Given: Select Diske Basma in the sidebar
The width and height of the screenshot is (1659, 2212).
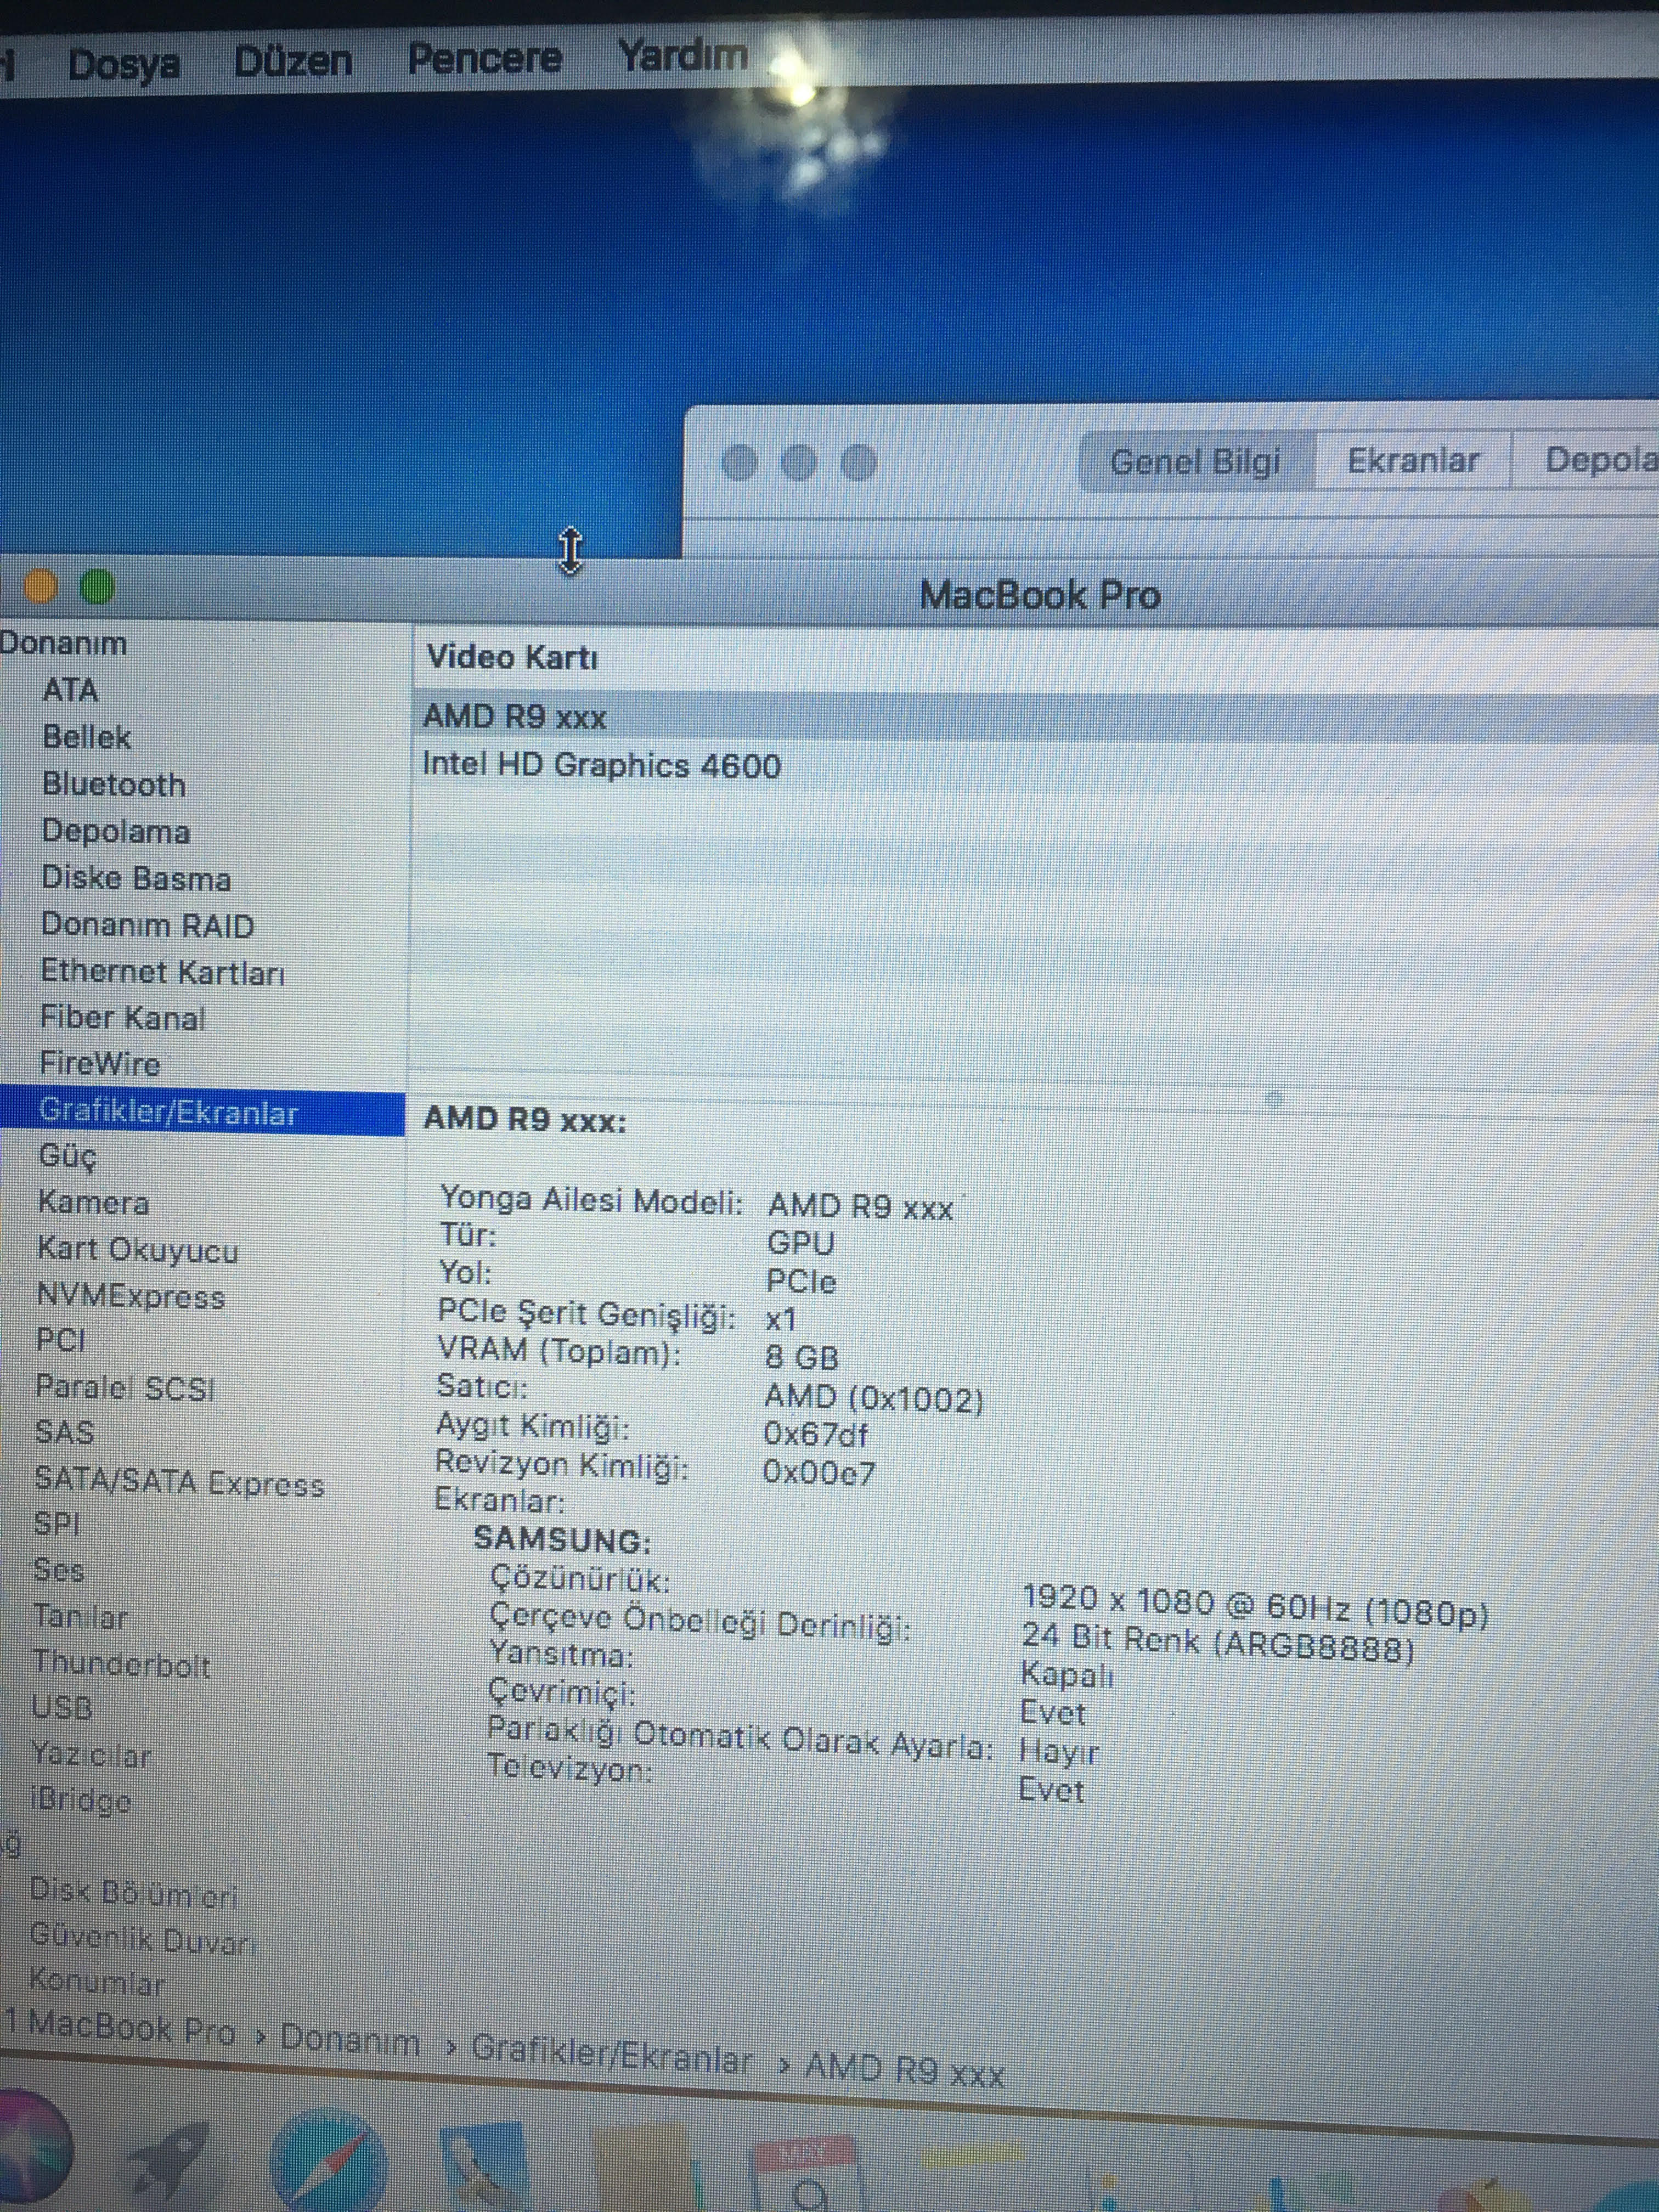Looking at the screenshot, I should (x=136, y=878).
